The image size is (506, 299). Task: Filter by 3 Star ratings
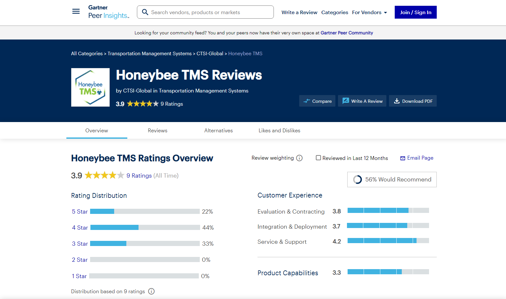80,244
